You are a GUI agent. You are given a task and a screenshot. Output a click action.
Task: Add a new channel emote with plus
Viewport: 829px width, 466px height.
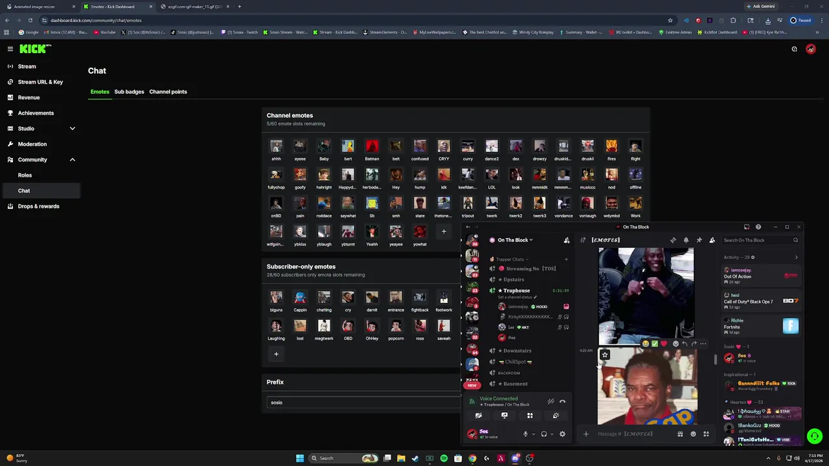(x=444, y=231)
